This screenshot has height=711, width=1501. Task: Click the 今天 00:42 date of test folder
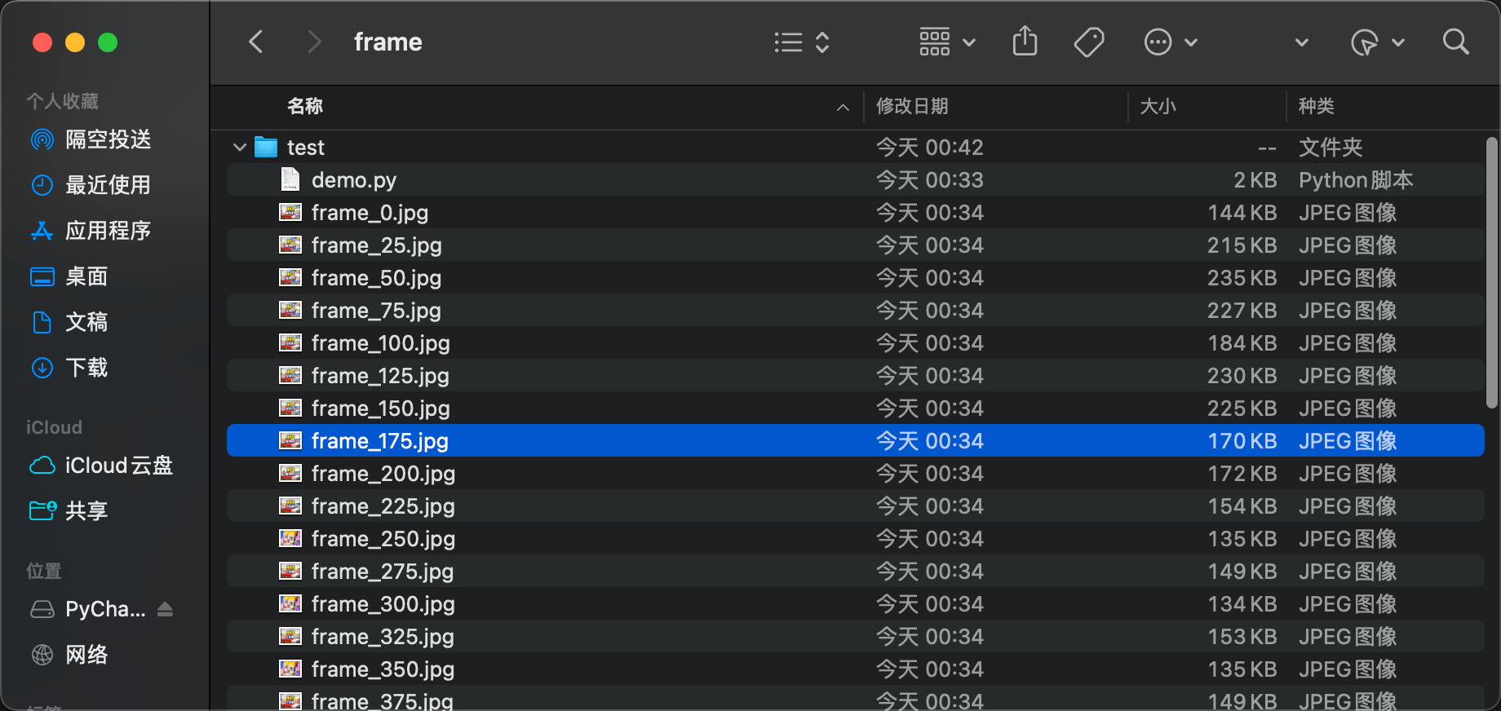point(930,148)
